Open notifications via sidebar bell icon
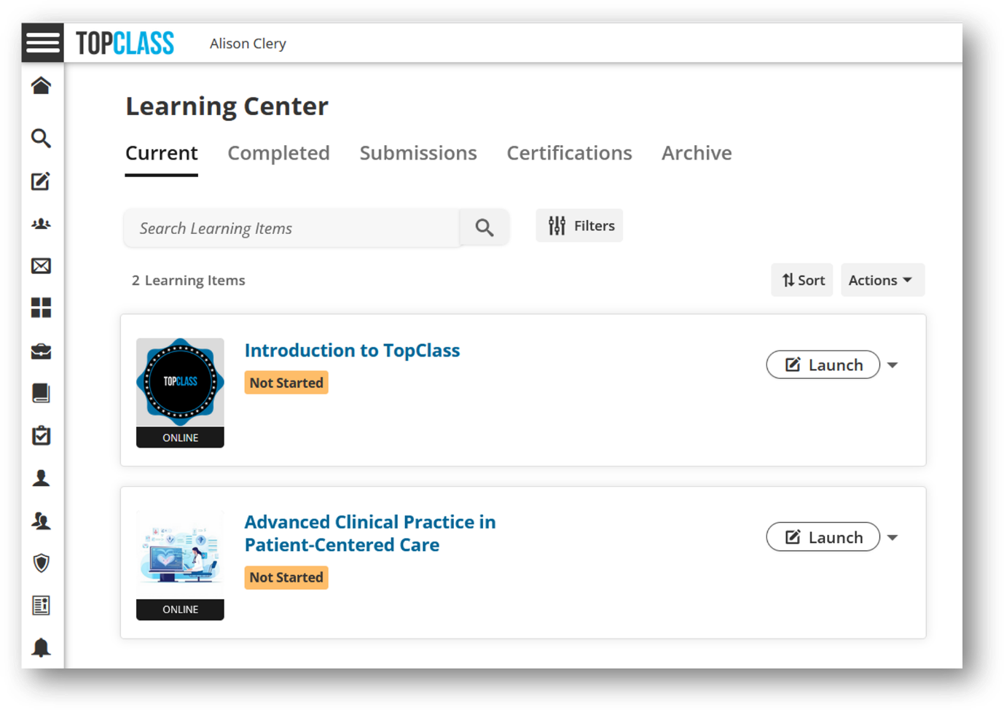1004x710 pixels. (x=42, y=647)
